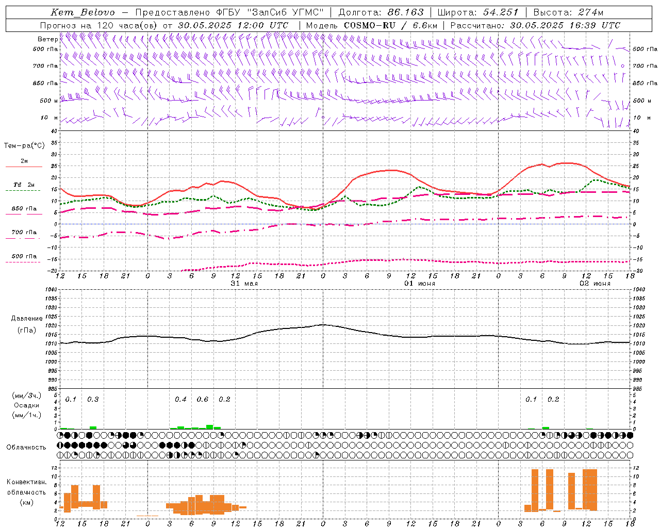
Task: Click the 31 мая date label
Action: (244, 284)
